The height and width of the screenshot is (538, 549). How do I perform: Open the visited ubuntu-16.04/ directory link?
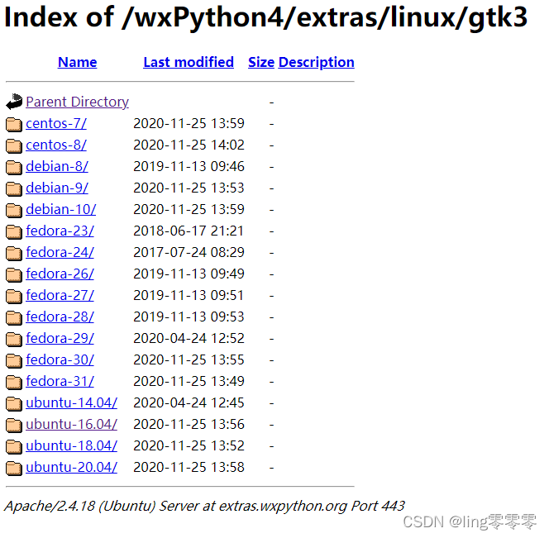click(71, 424)
